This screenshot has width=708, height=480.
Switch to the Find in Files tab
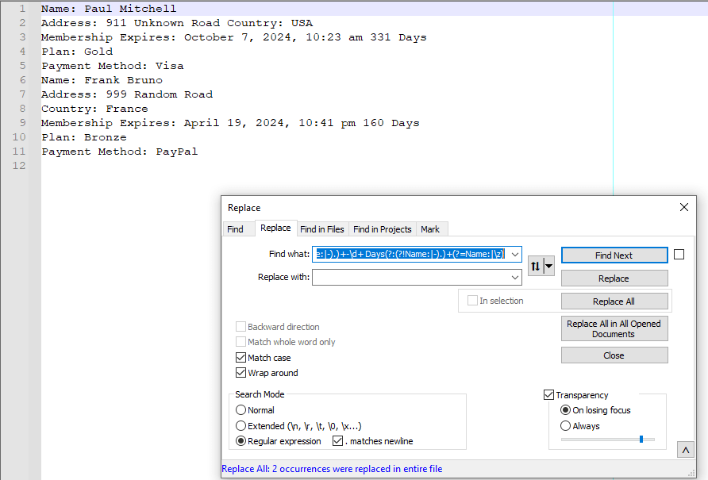(x=322, y=228)
